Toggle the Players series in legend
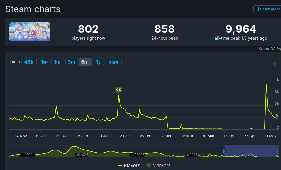This screenshot has width=281, height=170. coord(129,165)
